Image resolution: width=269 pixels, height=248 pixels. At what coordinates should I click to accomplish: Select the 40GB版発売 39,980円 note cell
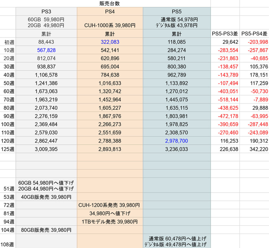(x=46, y=197)
